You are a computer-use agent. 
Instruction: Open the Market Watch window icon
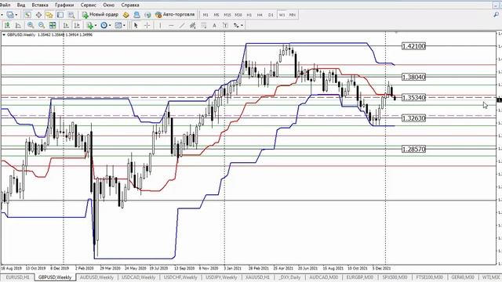(27, 15)
